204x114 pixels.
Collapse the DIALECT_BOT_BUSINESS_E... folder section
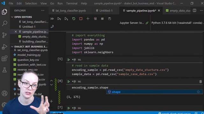pyautogui.click(x=12, y=47)
